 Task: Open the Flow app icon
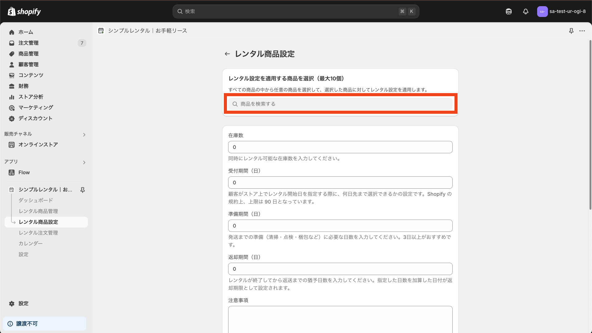[11, 172]
